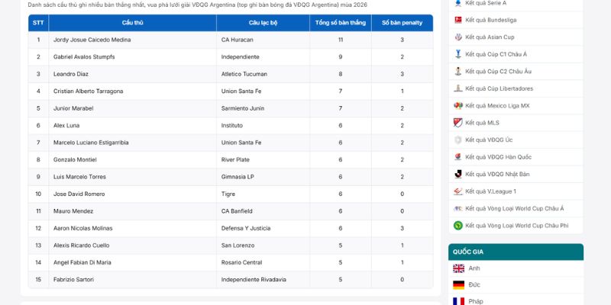Click the UK flag next to Anh
Screen dimensions: 611x305
459,268
